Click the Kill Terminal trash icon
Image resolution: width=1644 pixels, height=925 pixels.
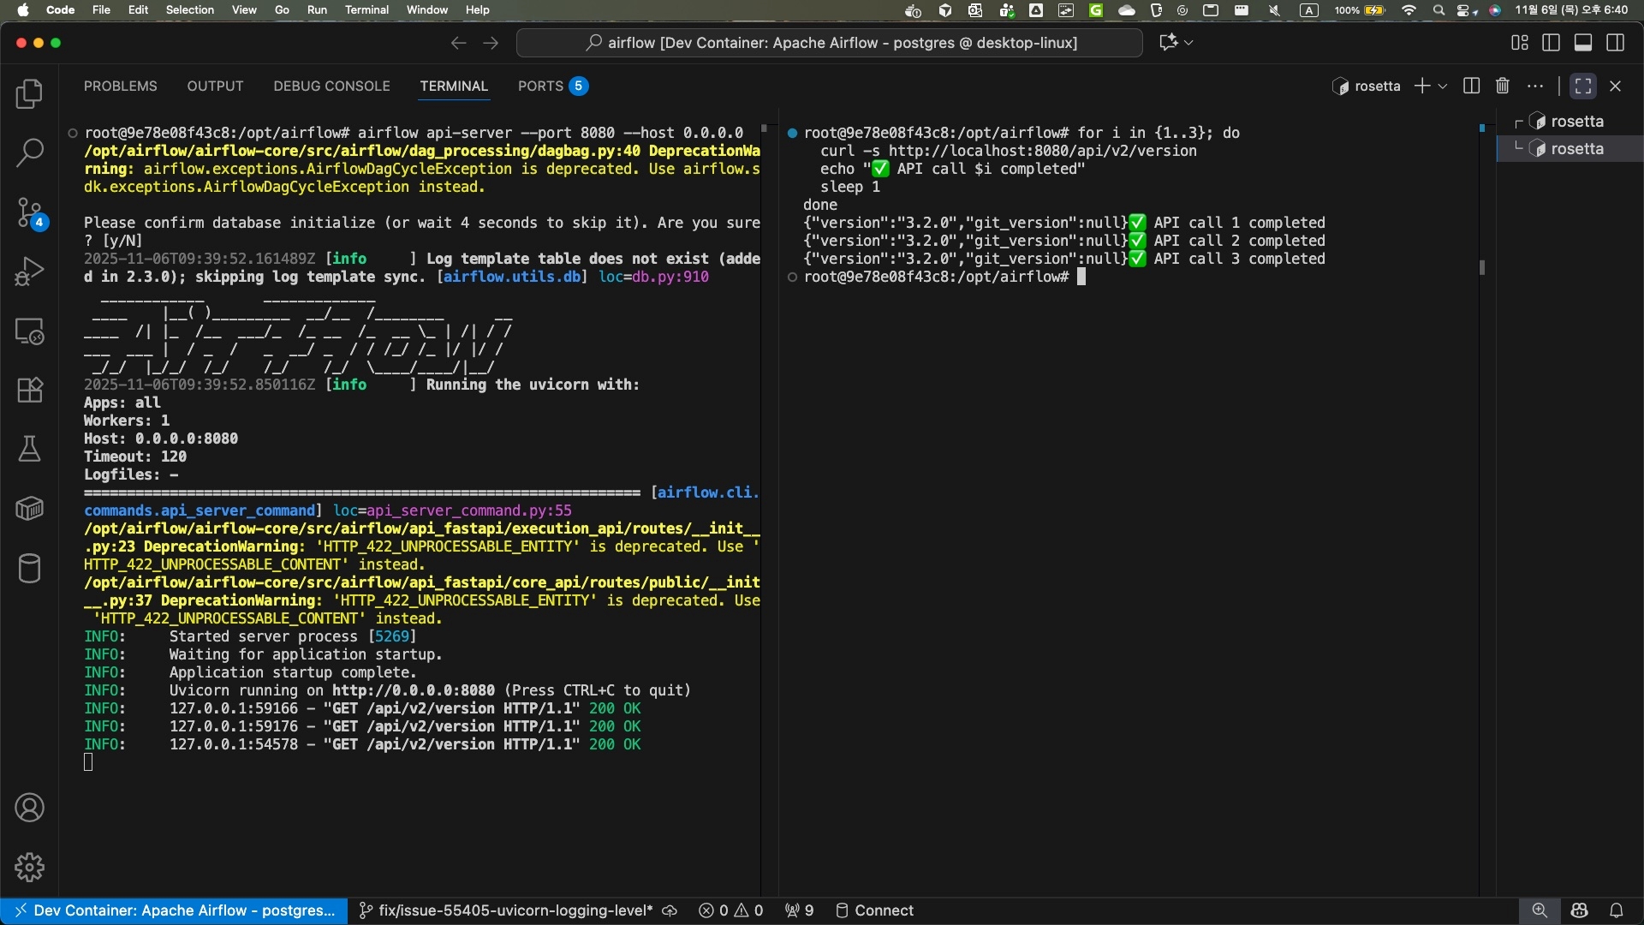pos(1502,86)
